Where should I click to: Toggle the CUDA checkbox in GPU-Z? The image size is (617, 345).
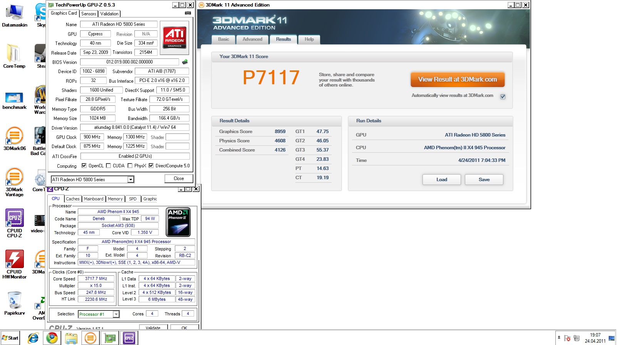tap(109, 166)
